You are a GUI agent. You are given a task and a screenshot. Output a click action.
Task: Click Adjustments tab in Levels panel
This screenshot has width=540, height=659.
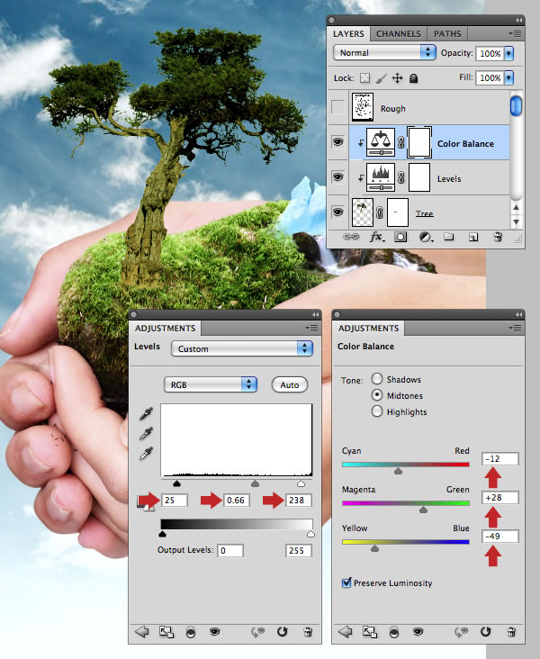coord(166,329)
